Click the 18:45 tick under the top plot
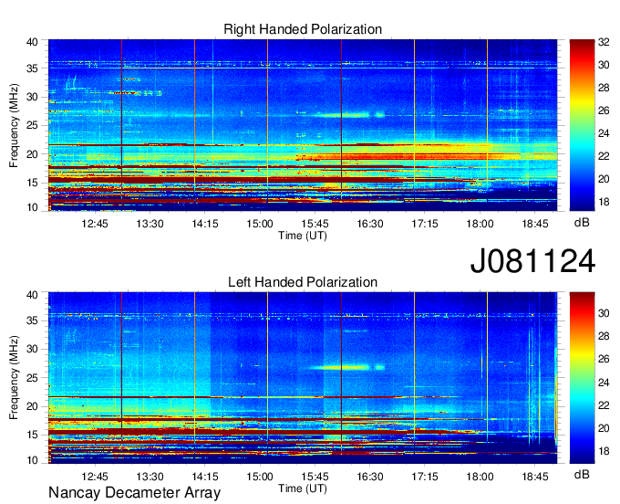The height and width of the screenshot is (504, 620). 535,224
